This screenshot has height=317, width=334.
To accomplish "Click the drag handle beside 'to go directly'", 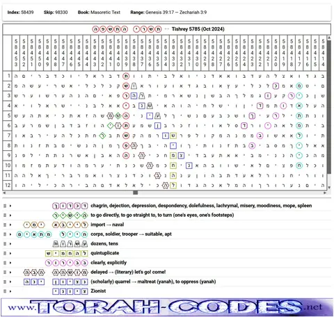I will [5, 216].
